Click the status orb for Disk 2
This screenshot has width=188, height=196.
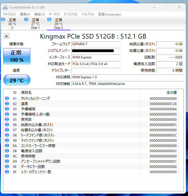tap(49, 20)
